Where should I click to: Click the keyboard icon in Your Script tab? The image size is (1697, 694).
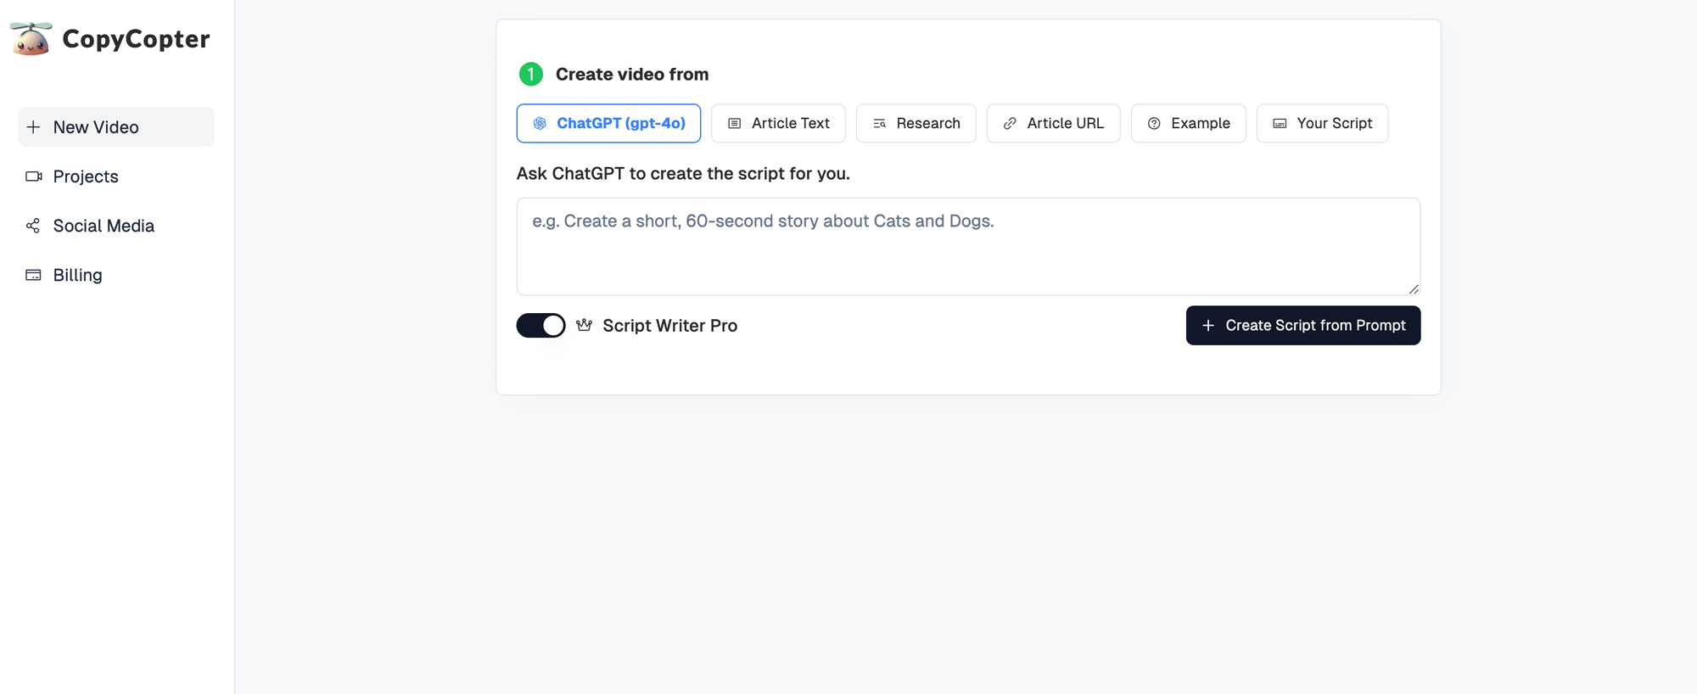[x=1280, y=124]
